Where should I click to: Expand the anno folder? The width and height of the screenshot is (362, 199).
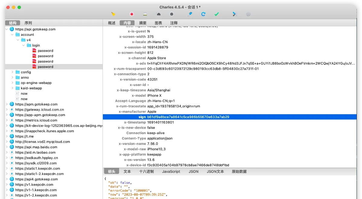coord(12,78)
